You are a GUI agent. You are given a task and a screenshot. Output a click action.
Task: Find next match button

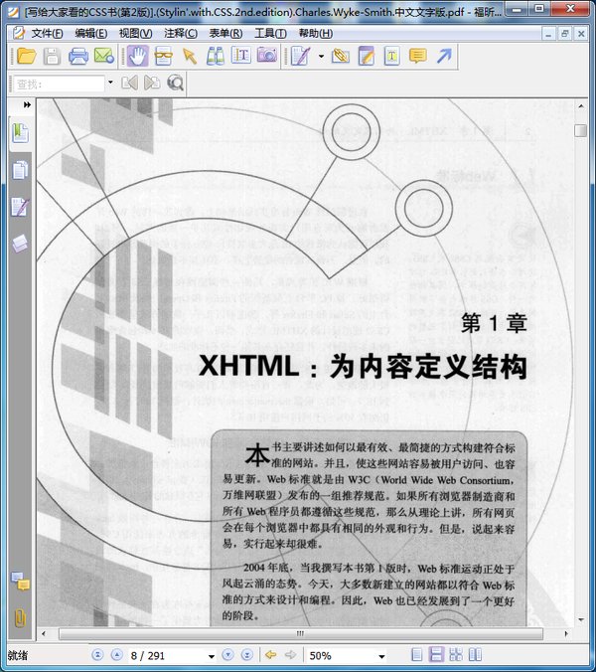coord(152,83)
